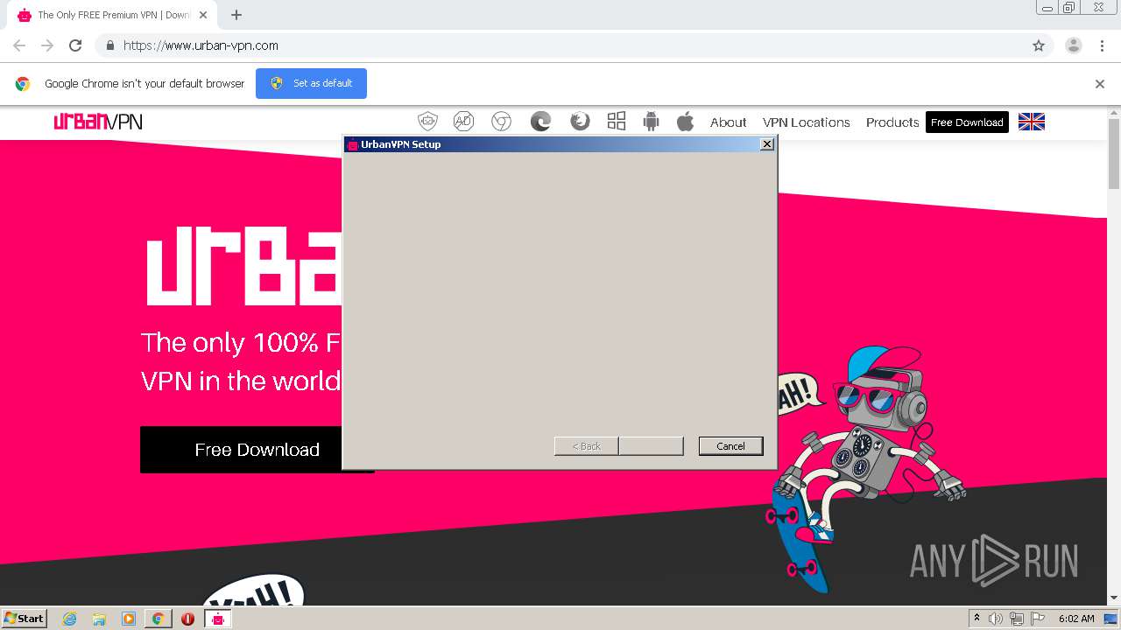Select the Android platform icon in navbar

[651, 122]
